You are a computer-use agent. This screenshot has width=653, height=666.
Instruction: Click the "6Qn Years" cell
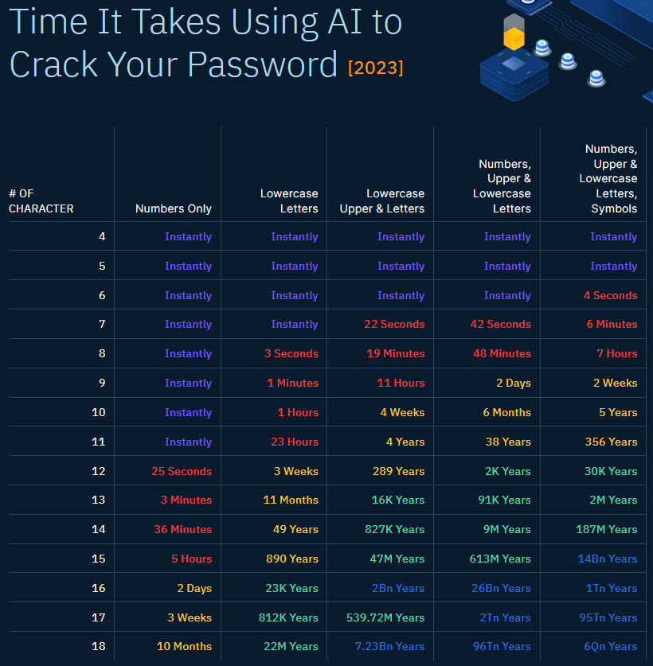[x=611, y=646]
